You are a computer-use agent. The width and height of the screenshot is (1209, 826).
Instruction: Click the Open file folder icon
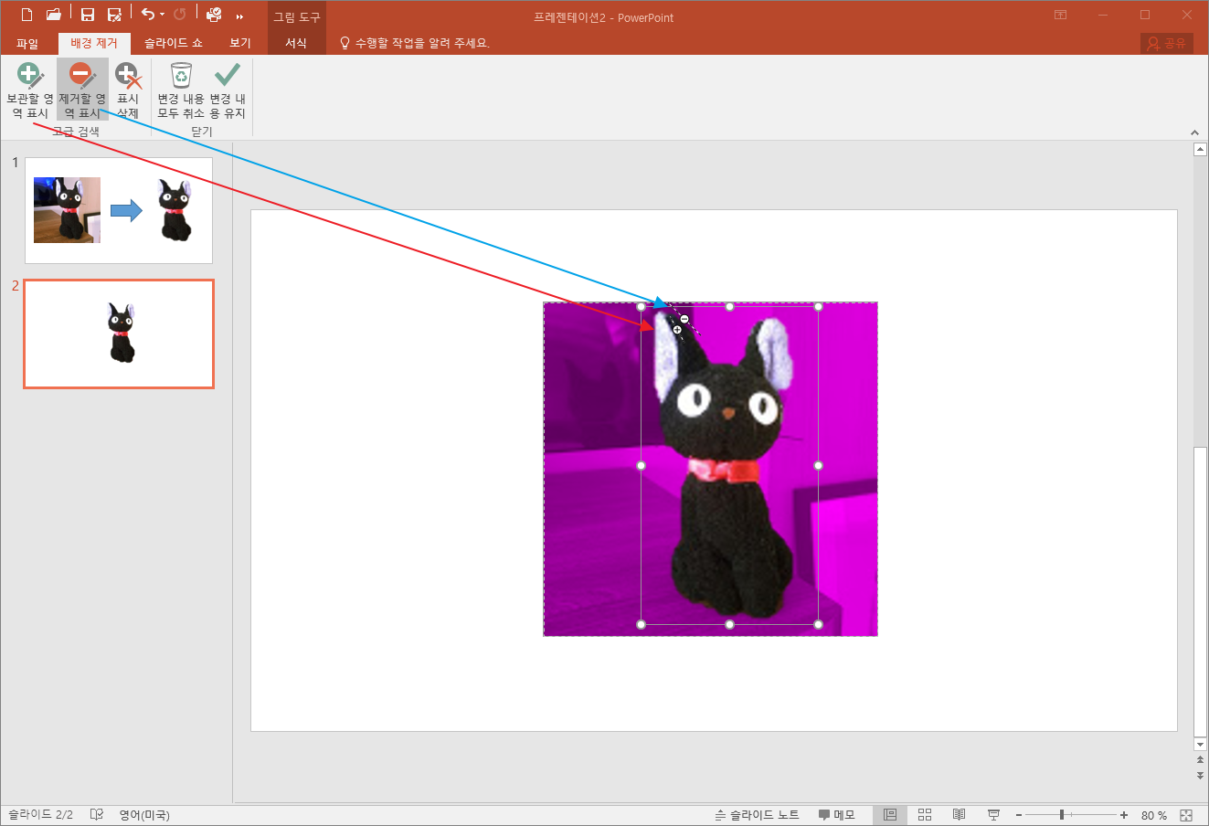54,15
